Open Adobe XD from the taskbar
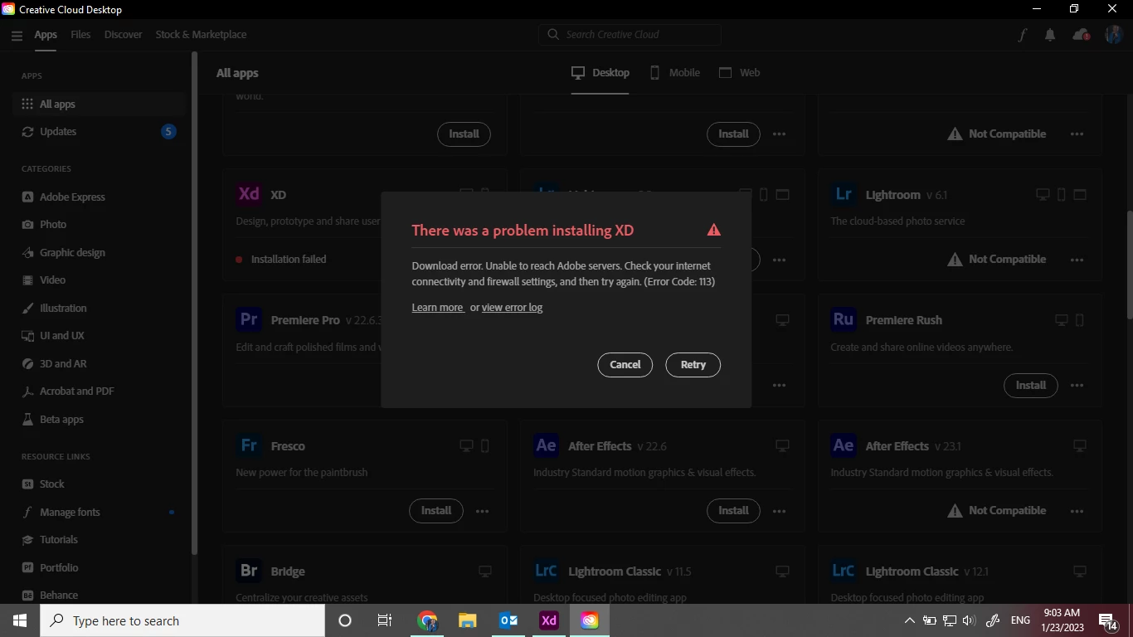Image resolution: width=1133 pixels, height=637 pixels. coord(549,620)
